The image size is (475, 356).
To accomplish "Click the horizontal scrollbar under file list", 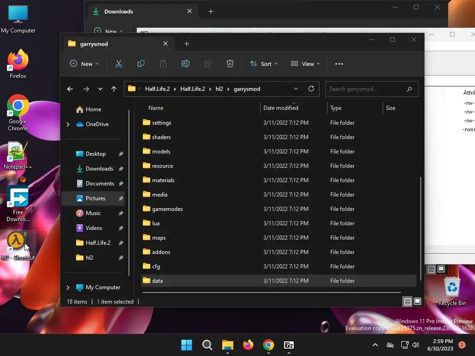I will tap(271, 292).
